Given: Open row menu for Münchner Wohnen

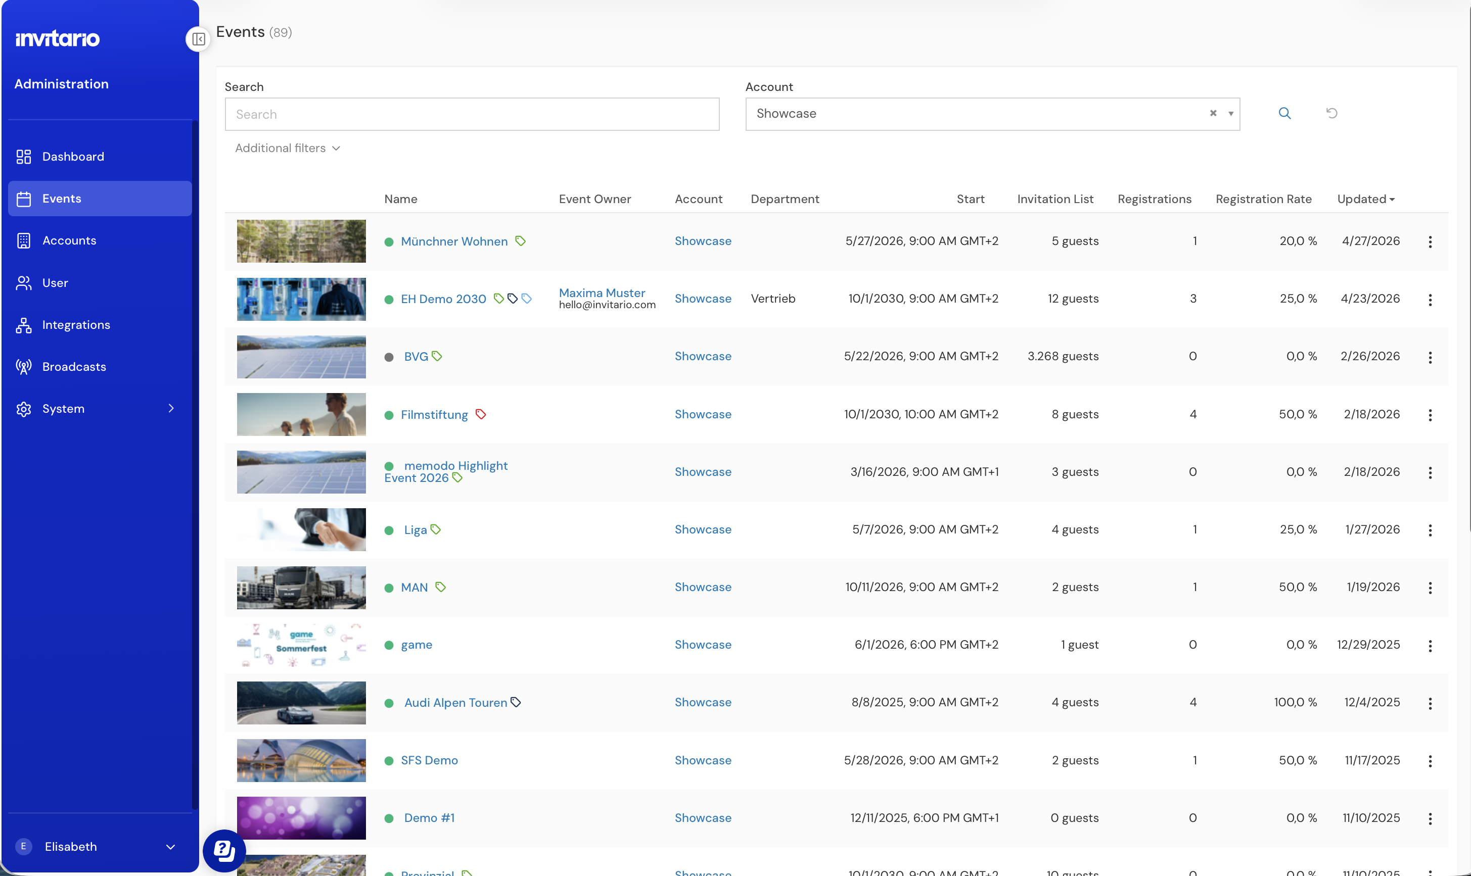Looking at the screenshot, I should pyautogui.click(x=1430, y=241).
